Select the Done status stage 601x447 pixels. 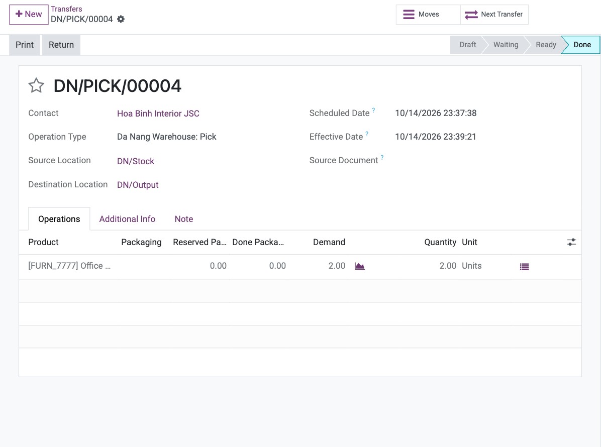click(x=582, y=45)
